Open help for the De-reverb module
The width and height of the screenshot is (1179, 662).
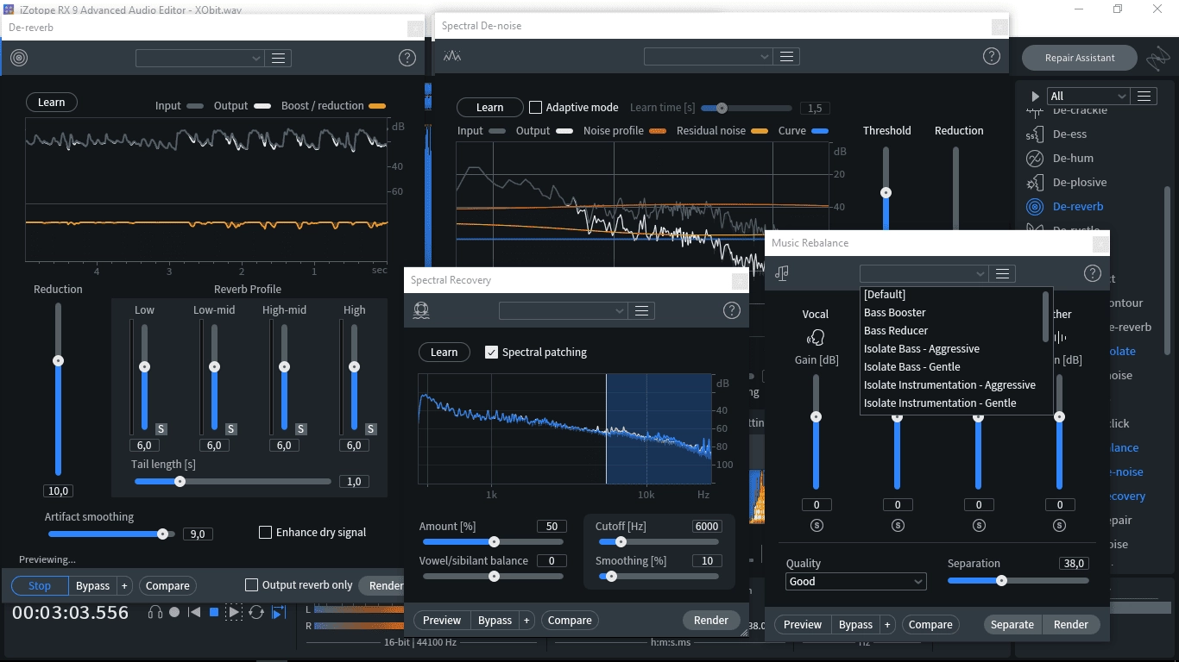(407, 58)
